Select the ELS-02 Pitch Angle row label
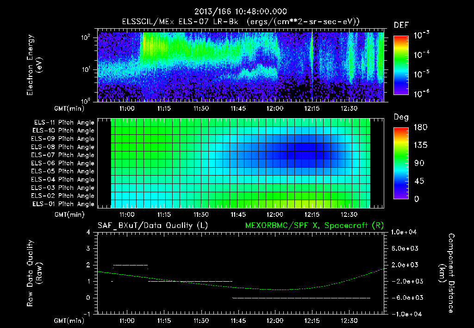 point(63,196)
